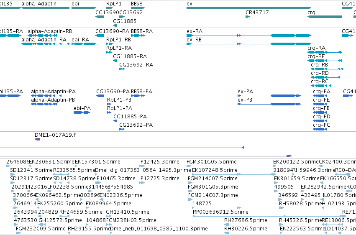
Task: Click the crq-PC protein label
Action: pos(322,125)
